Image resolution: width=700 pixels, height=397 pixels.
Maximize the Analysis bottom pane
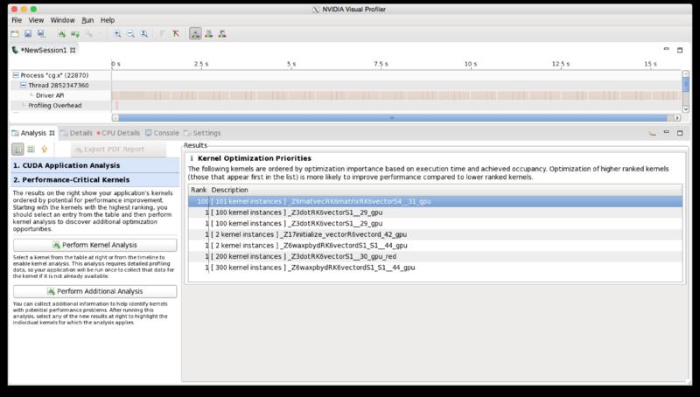tap(680, 133)
